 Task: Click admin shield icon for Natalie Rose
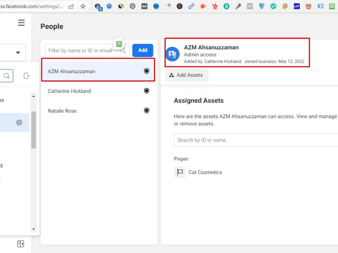[147, 111]
